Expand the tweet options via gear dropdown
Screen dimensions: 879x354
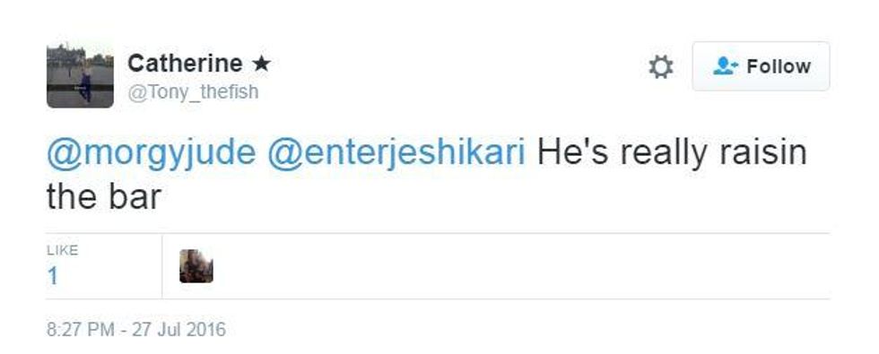point(660,66)
